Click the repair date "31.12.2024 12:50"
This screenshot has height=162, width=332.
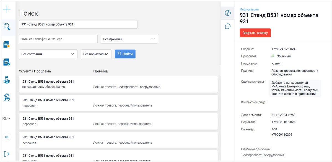pyautogui.click(x=284, y=115)
